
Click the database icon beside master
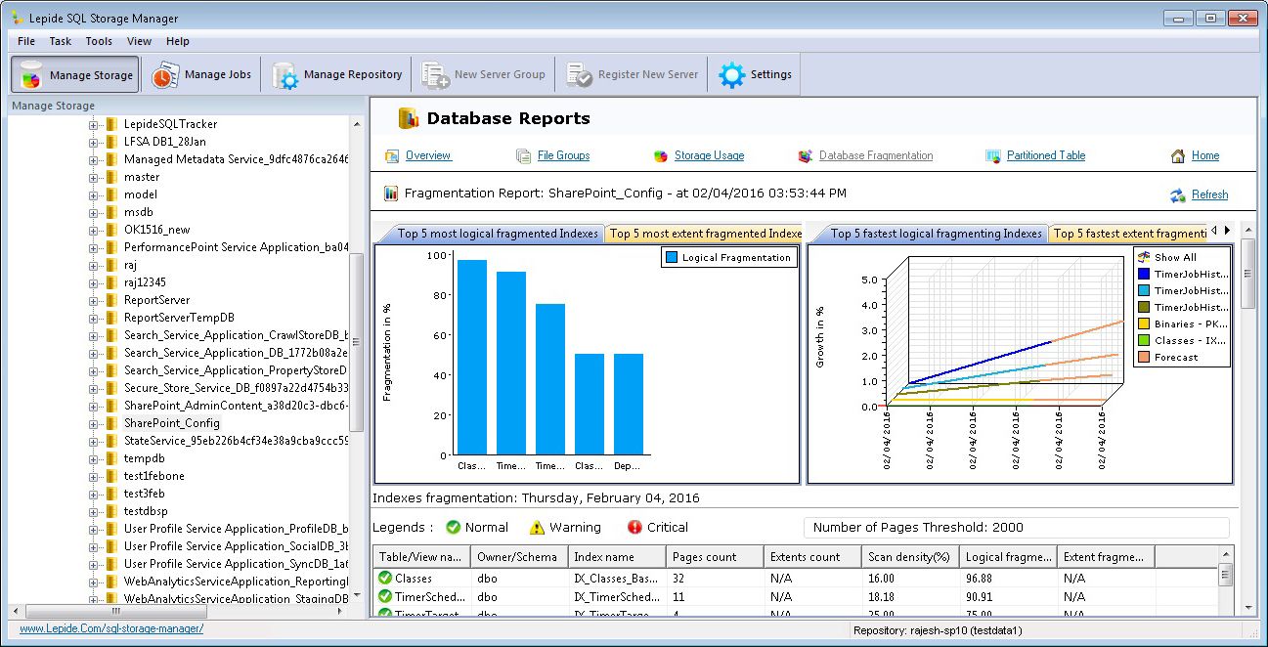(x=111, y=177)
